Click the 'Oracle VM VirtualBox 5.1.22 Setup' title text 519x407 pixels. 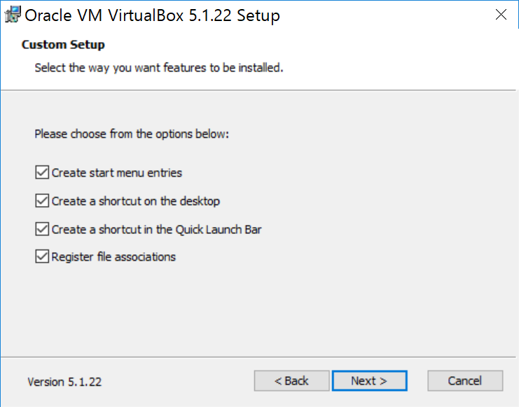pos(152,15)
